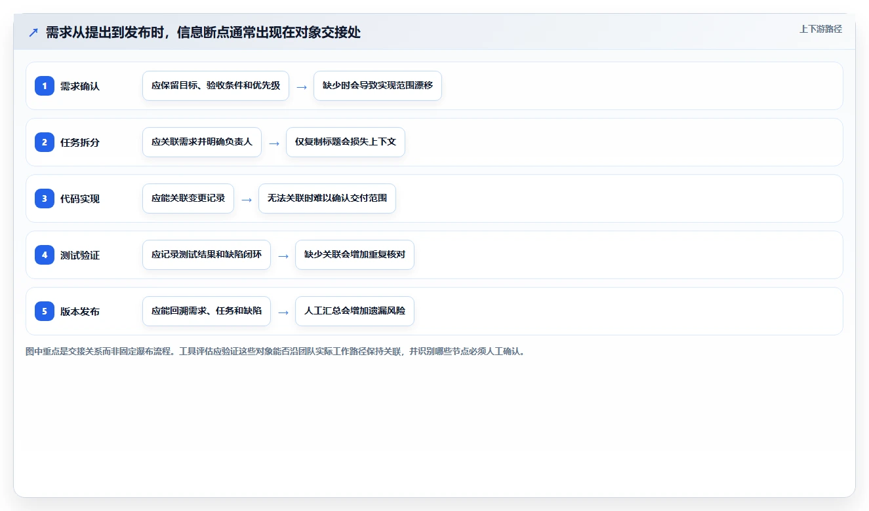Screen dimensions: 869x511
Task: Click the 缺少时会导致实现范围漂移 box
Action: point(378,86)
